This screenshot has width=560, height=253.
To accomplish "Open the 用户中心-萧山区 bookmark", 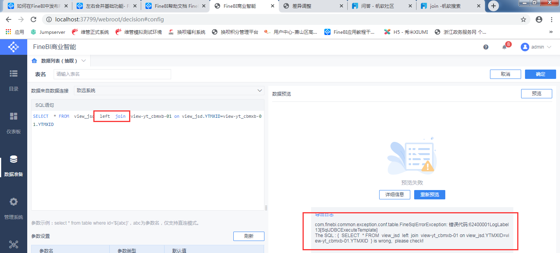I will click(291, 32).
